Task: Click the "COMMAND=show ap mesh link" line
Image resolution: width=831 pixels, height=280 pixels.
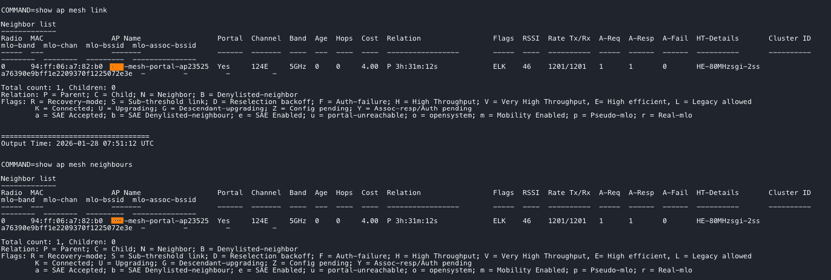Action: coord(54,10)
